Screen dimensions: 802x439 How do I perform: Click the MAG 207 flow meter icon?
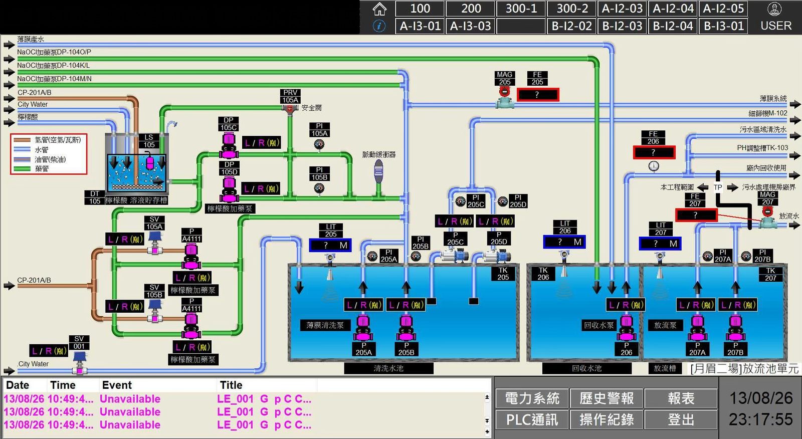tap(767, 216)
